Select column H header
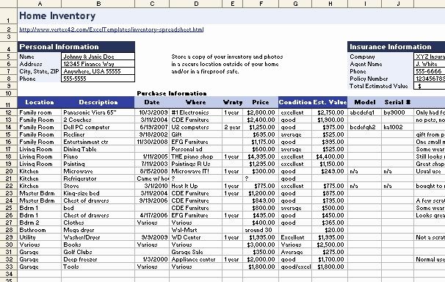Screen dimensions: 445x282 coord(330,4)
